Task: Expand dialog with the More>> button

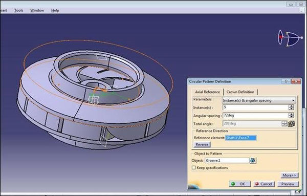Action: pos(290,175)
